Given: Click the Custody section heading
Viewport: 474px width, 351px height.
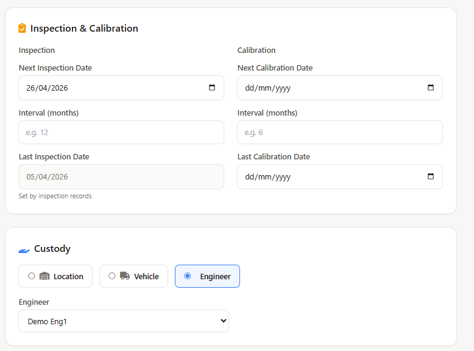Looking at the screenshot, I should (x=52, y=249).
